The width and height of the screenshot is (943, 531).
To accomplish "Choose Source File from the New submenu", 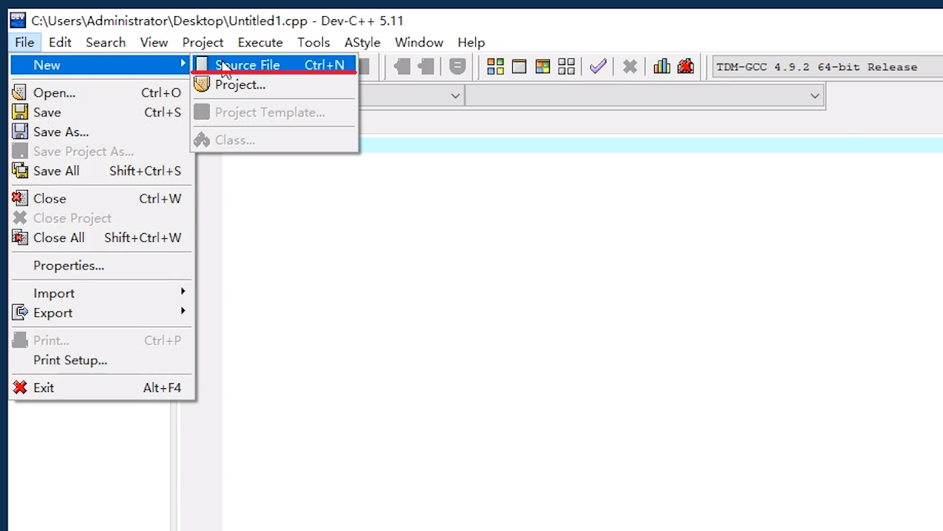I will click(x=274, y=65).
